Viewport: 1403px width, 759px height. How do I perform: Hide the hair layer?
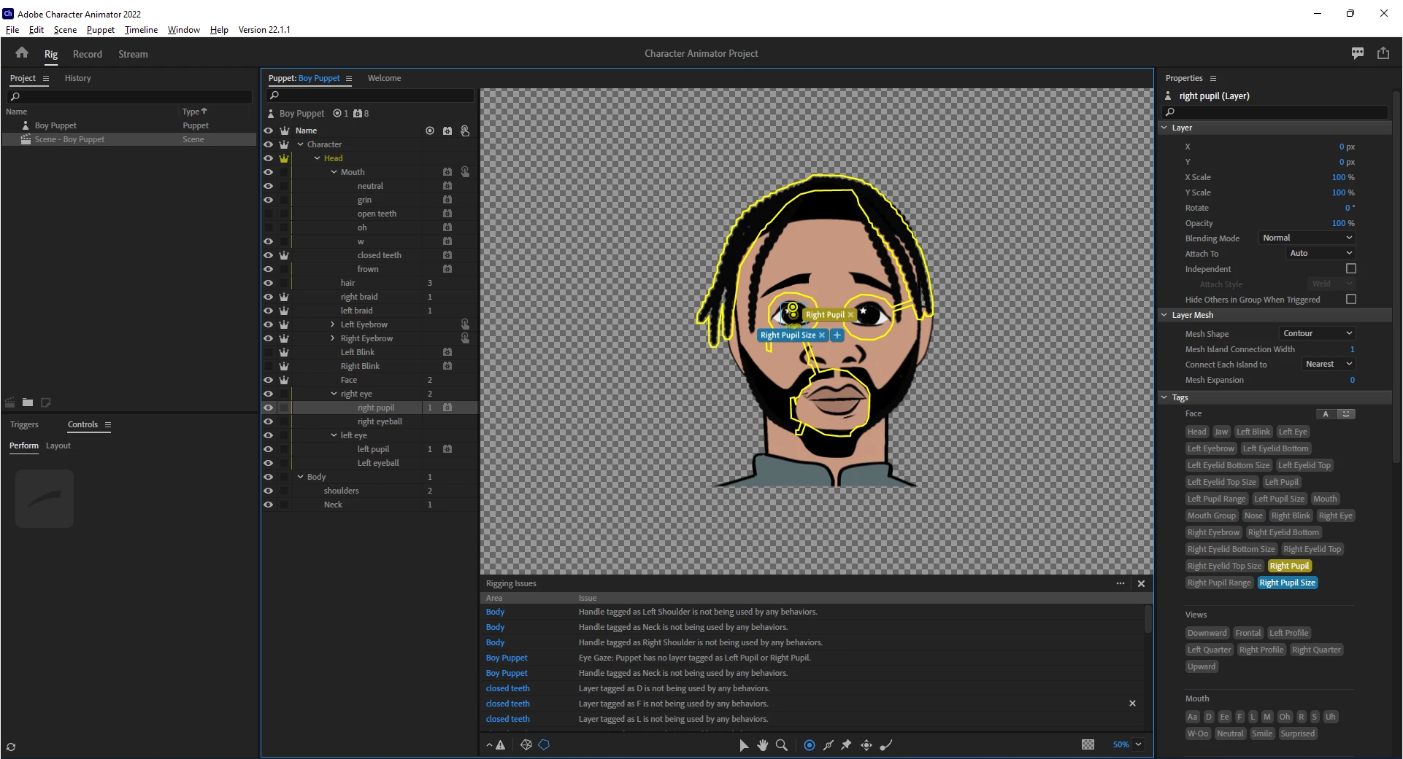tap(268, 283)
